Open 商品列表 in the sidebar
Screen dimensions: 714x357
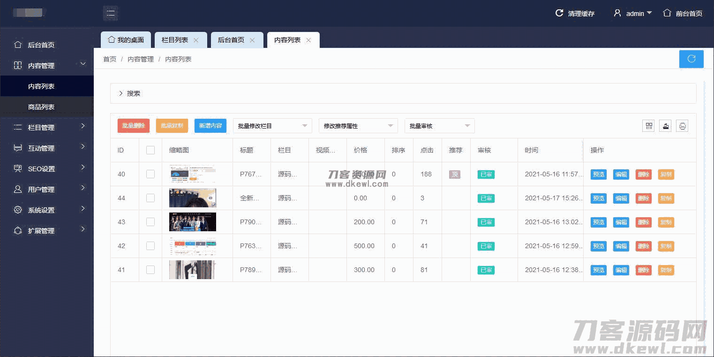pos(41,107)
